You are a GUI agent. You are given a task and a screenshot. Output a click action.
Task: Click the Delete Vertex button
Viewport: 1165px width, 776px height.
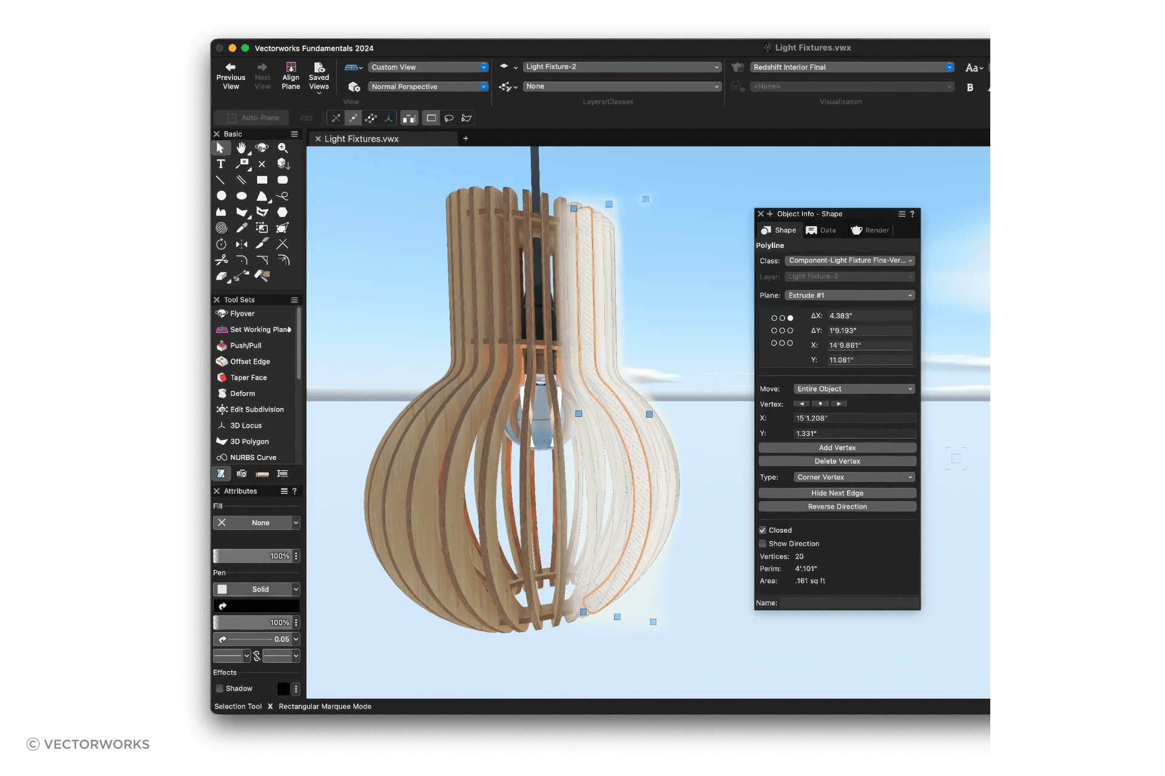[837, 461]
